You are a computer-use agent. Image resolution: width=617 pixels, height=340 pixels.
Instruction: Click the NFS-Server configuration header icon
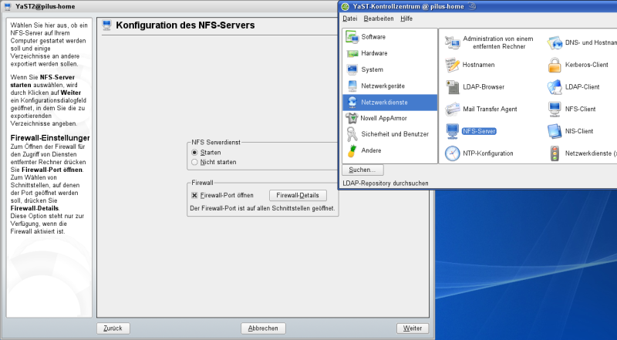pos(106,25)
